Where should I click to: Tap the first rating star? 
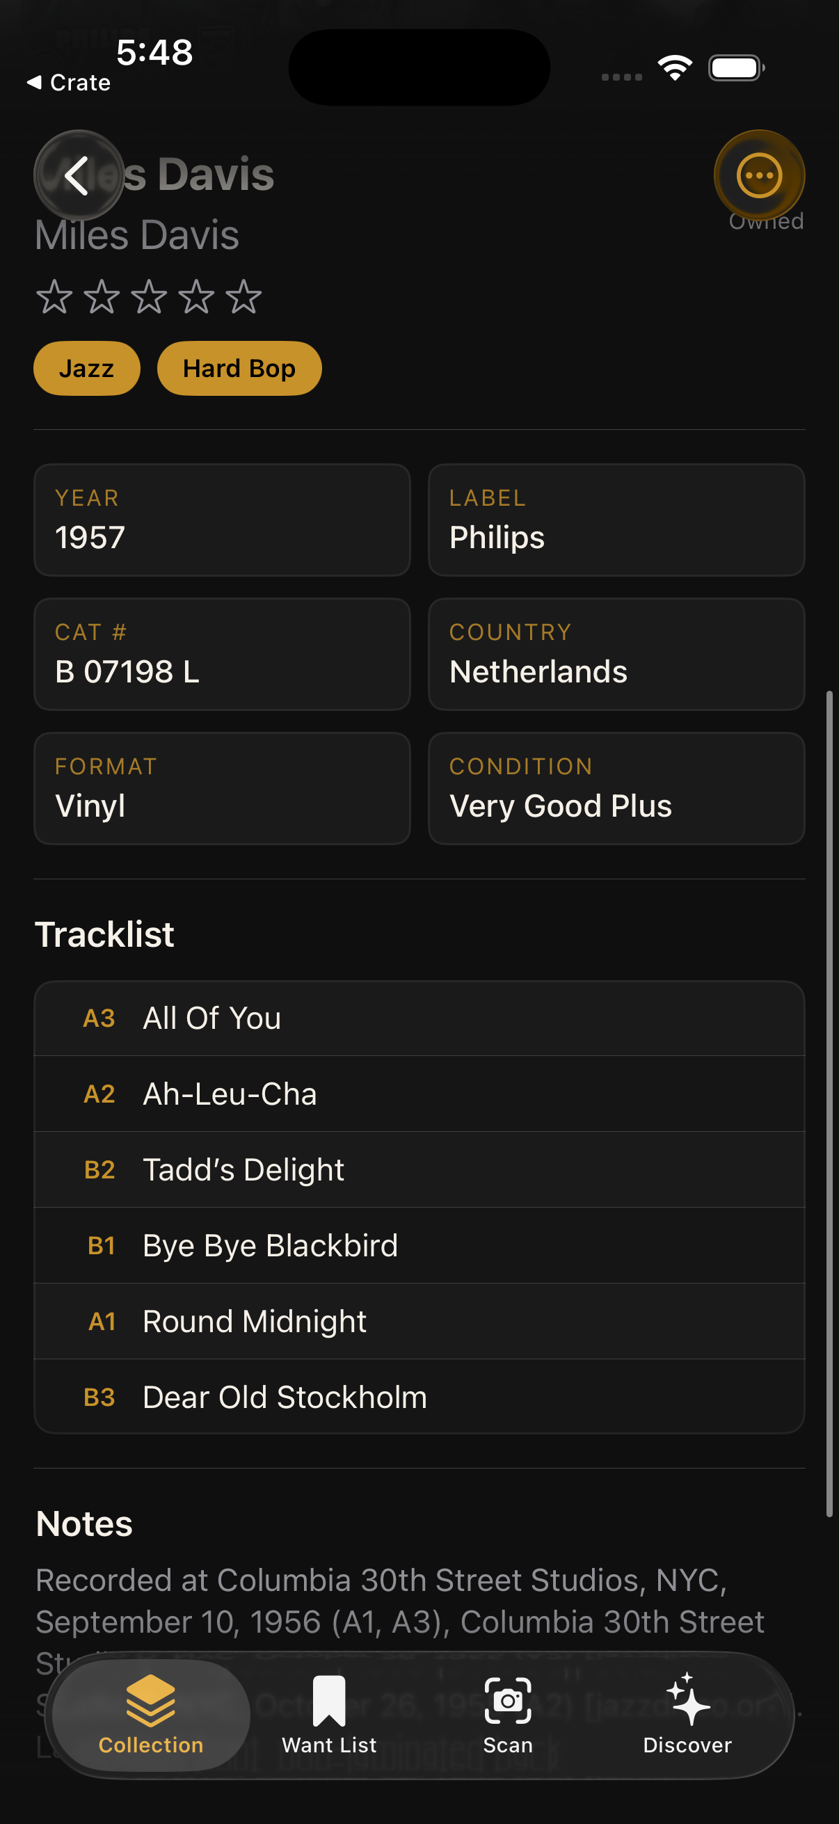(x=55, y=298)
